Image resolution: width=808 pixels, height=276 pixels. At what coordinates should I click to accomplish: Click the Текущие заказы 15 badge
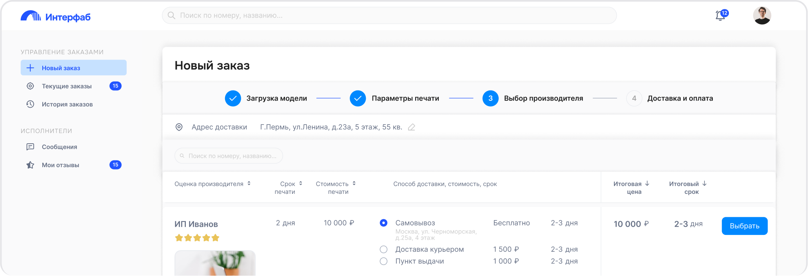pyautogui.click(x=115, y=86)
